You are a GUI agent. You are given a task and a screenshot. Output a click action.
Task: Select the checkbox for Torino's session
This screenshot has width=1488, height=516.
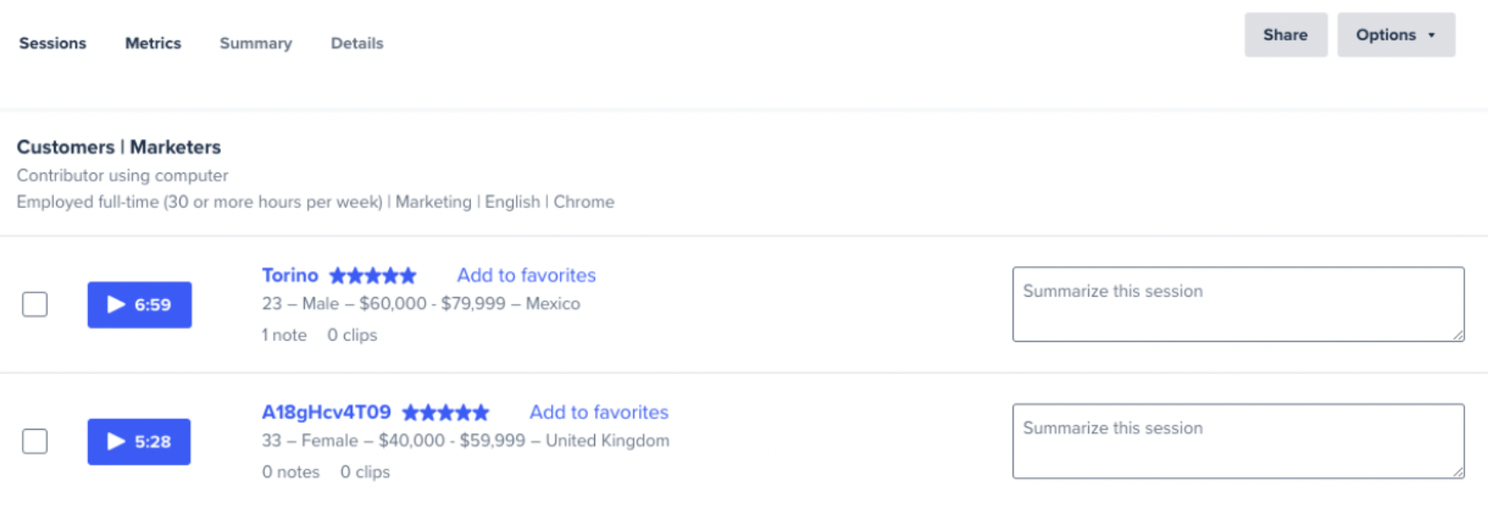pos(35,305)
